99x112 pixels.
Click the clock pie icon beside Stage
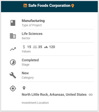13,62
